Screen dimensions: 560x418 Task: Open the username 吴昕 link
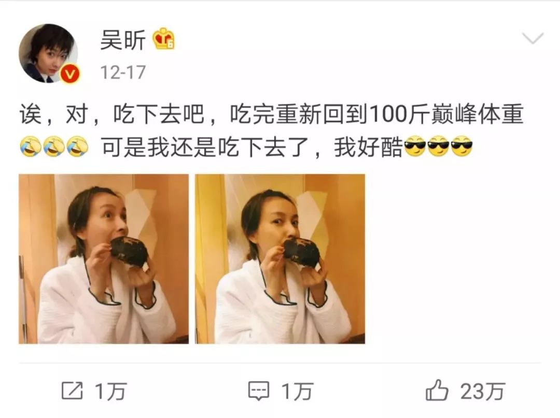point(123,39)
